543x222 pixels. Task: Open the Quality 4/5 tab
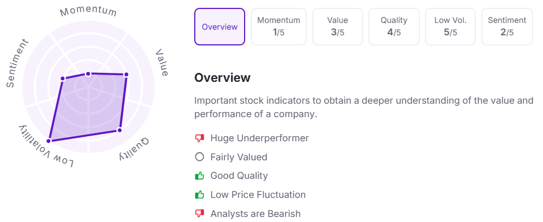pos(394,27)
